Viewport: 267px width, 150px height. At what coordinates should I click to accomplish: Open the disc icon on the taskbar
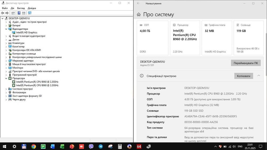click(129, 147)
